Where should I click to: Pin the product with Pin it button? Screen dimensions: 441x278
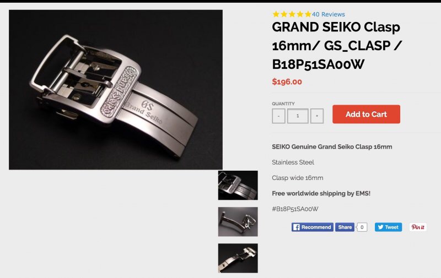tap(418, 227)
